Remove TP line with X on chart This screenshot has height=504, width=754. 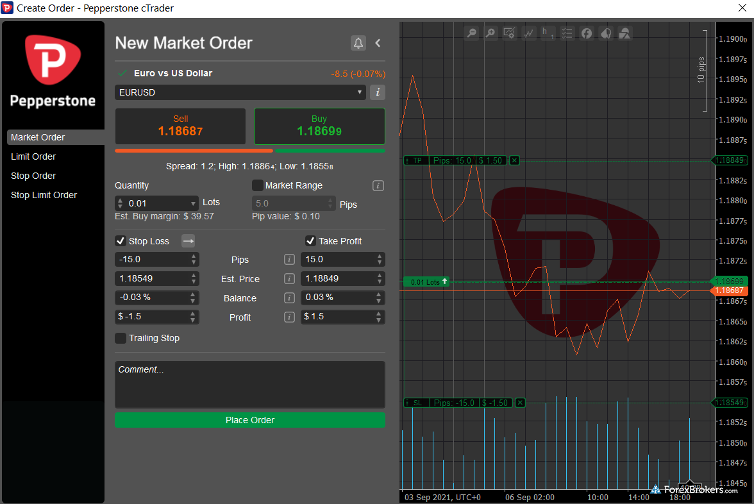(x=514, y=160)
